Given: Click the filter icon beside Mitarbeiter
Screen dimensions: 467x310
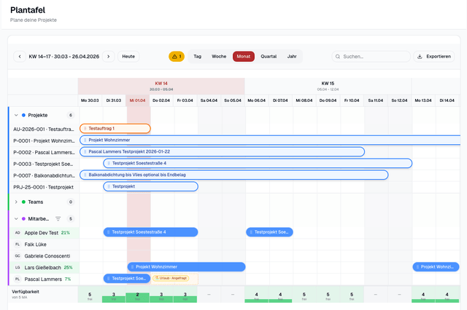Looking at the screenshot, I should [x=58, y=218].
